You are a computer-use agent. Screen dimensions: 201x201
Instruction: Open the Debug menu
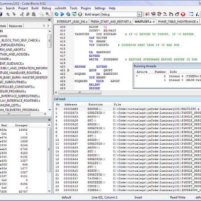pos(47,8)
